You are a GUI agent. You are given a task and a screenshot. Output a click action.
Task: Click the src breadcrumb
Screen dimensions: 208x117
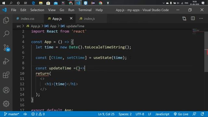pos(19,26)
